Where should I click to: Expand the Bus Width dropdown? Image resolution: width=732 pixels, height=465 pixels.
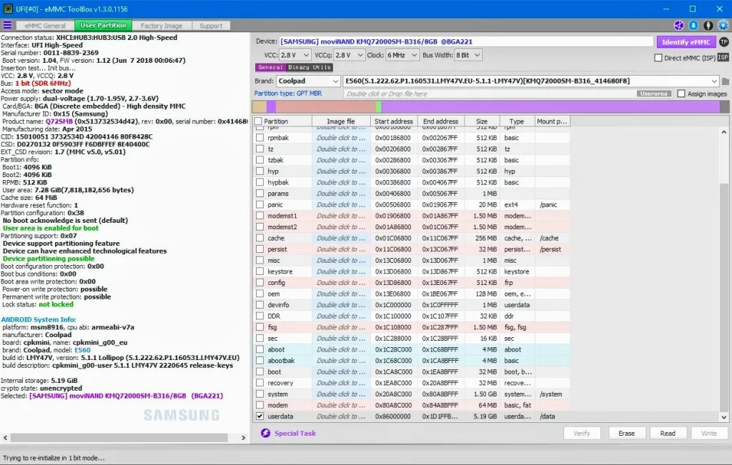(x=468, y=55)
